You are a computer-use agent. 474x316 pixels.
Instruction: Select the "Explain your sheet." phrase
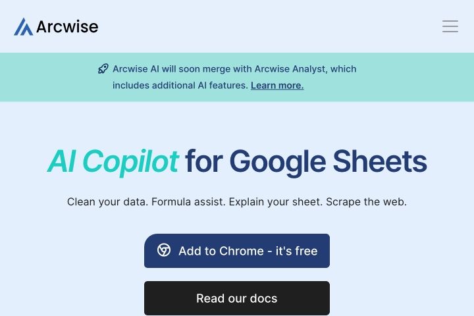[276, 201]
